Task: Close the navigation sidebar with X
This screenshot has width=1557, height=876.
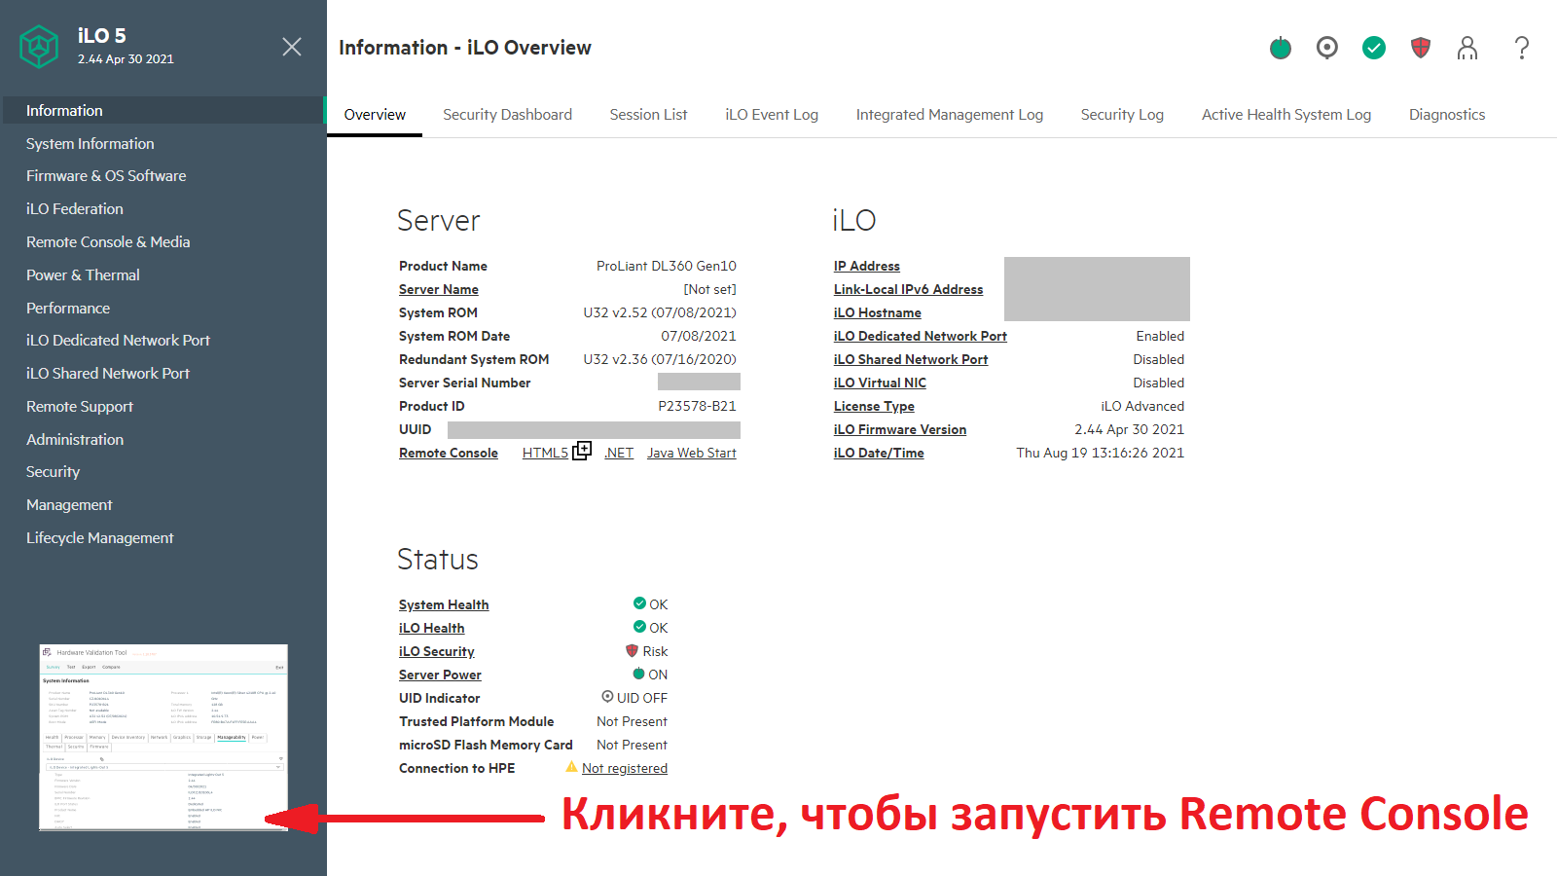Action: (x=291, y=47)
